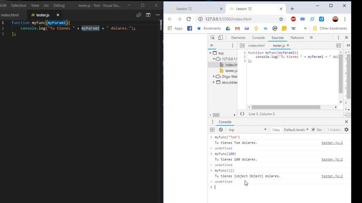The width and height of the screenshot is (362, 203).
Task: Click the navigator pane horizontal scrollbar
Action: pos(216,115)
